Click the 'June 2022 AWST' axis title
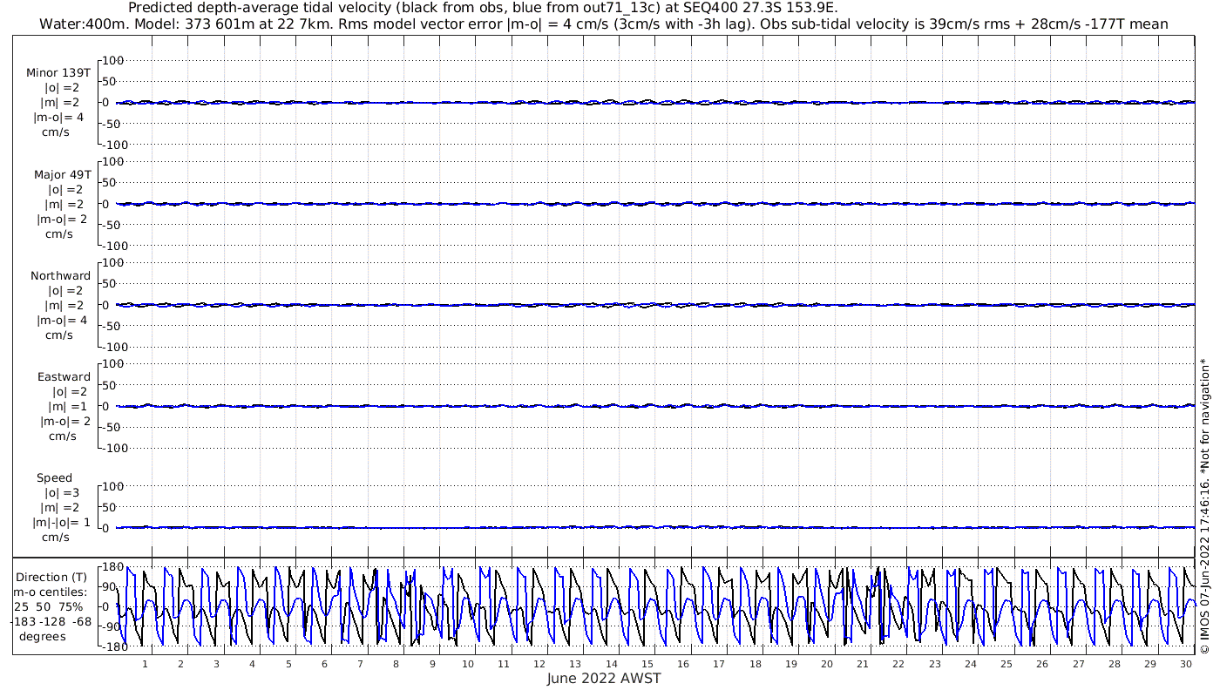Screen dimensions: 1220x697 click(x=604, y=679)
